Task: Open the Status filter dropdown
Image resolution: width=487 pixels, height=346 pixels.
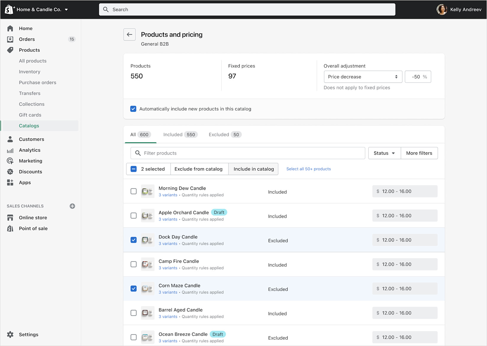Action: (384, 153)
